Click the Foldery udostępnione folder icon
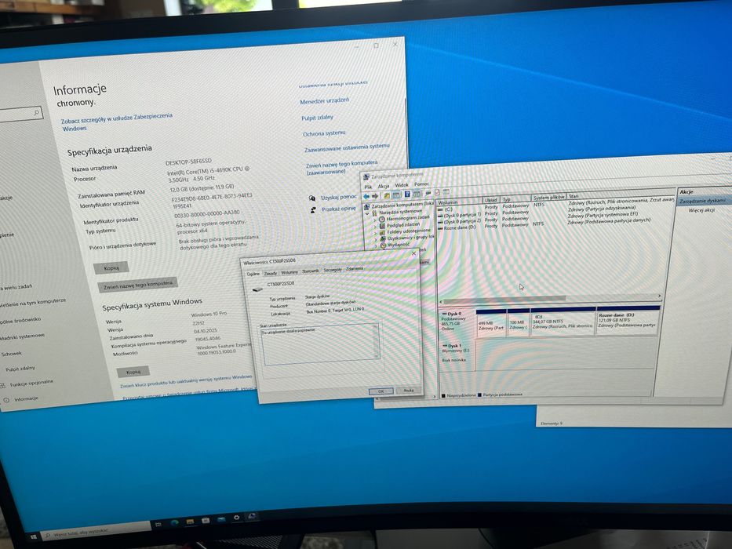Image resolution: width=732 pixels, height=549 pixels. pos(382,232)
